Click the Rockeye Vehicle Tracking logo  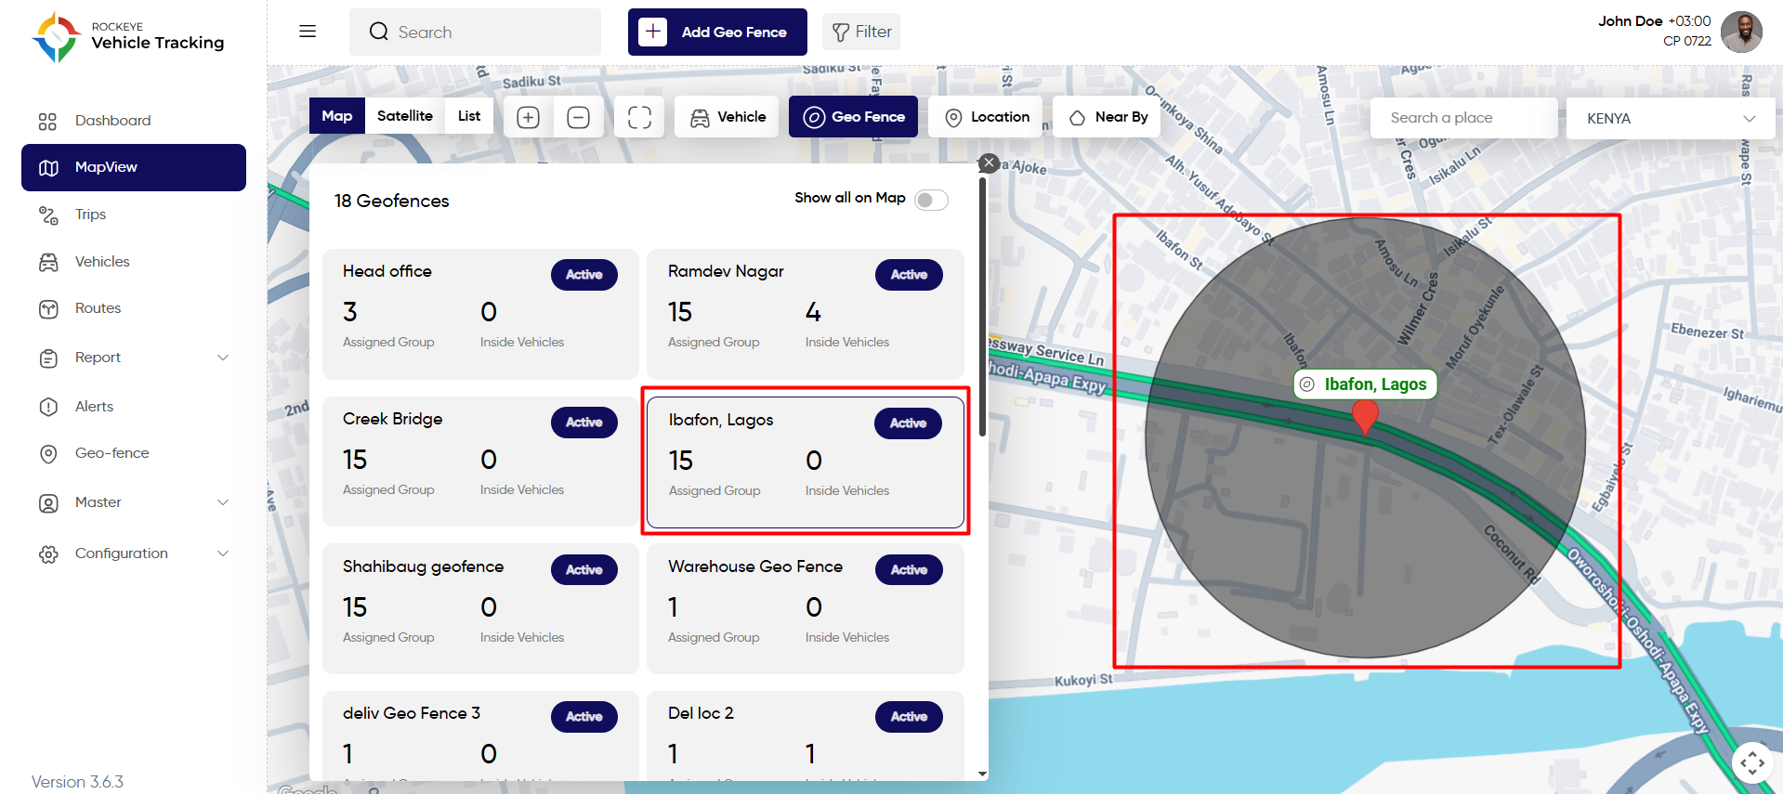pyautogui.click(x=128, y=37)
